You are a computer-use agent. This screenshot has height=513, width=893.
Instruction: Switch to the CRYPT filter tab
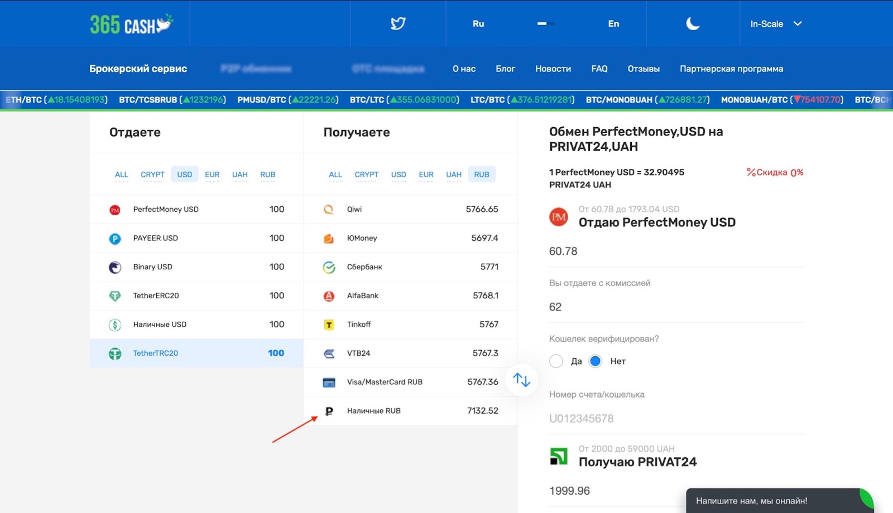[x=152, y=174]
